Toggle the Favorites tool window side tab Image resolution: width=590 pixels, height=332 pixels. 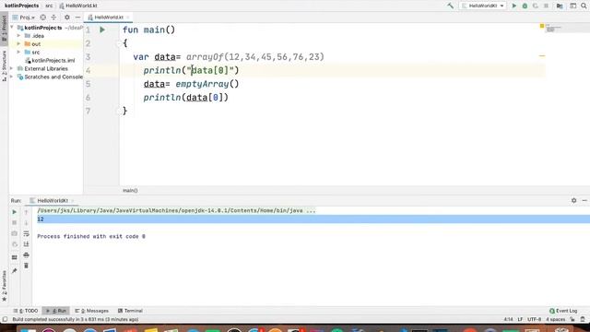(x=4, y=286)
